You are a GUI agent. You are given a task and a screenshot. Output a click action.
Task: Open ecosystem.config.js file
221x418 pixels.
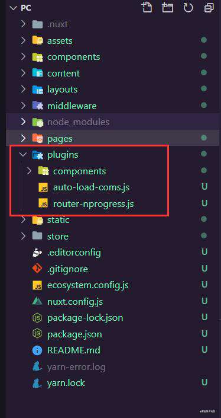(87, 285)
